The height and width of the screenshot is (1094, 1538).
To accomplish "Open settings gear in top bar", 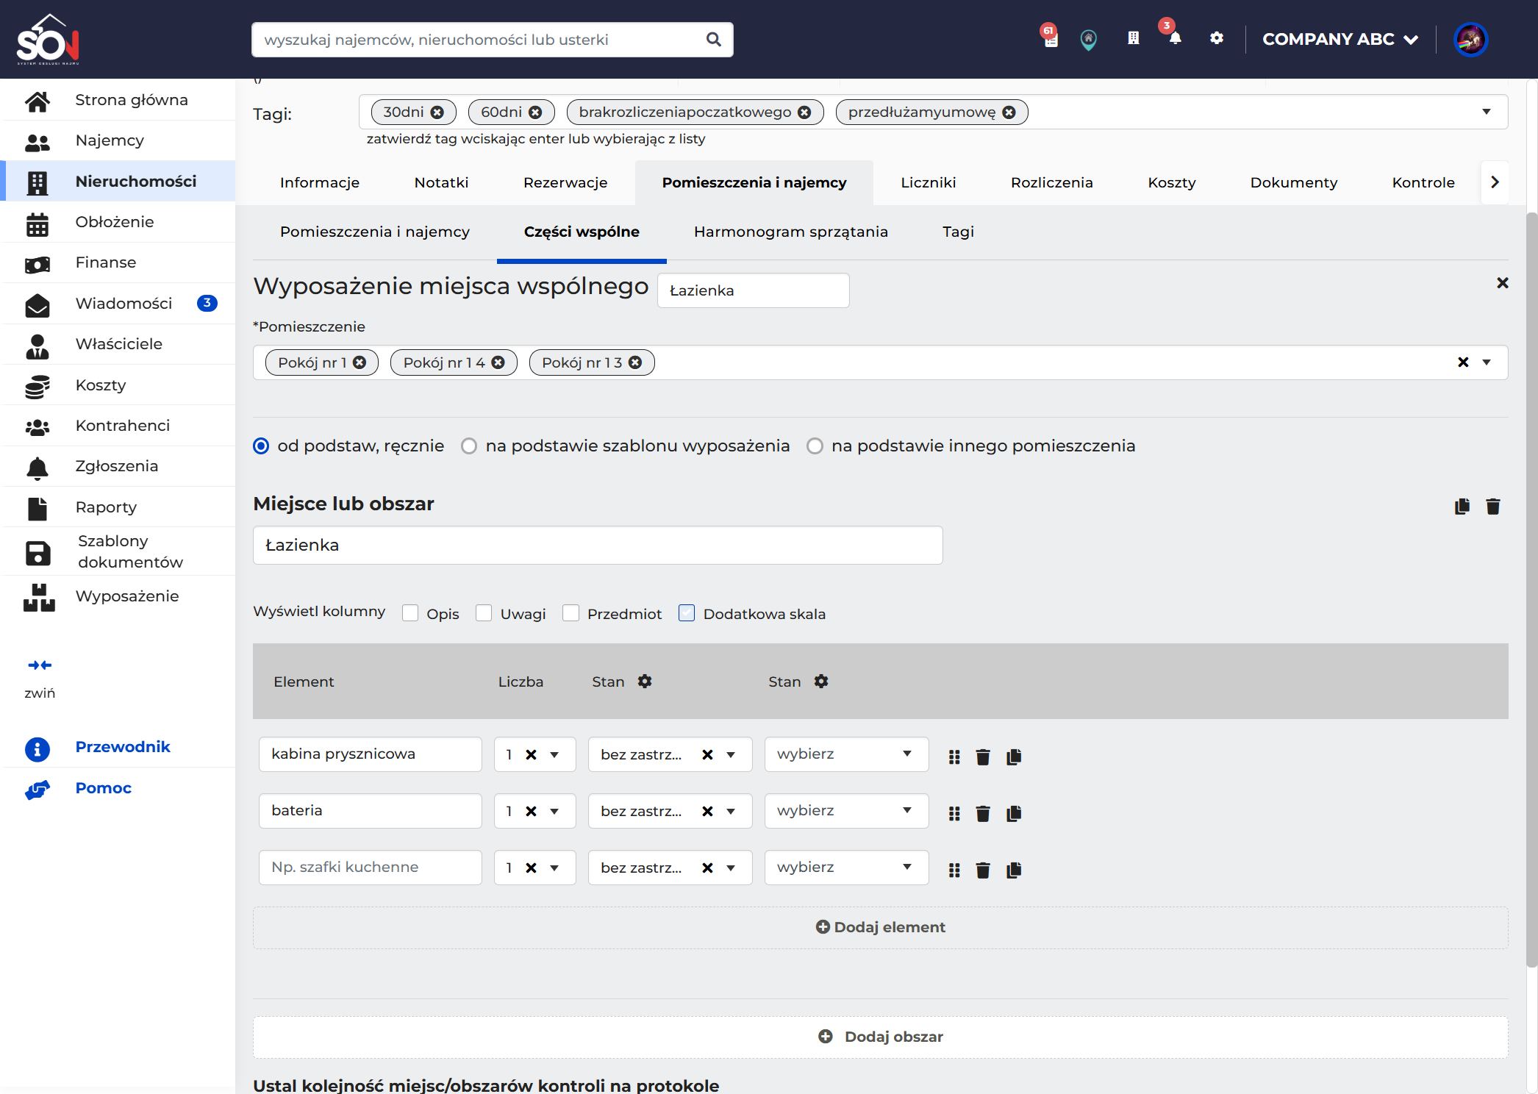I will coord(1217,38).
